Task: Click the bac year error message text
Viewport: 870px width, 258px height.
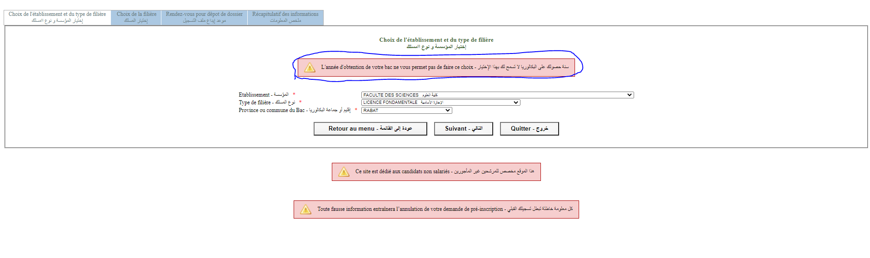Action: pos(445,67)
